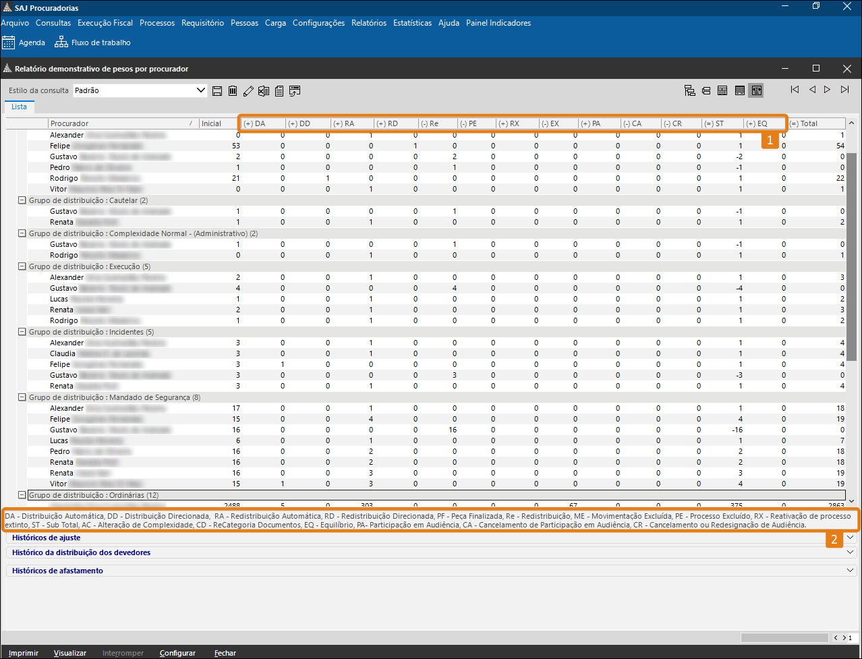This screenshot has width=862, height=659.
Task: Expand the Históricos de afastamento section
Action: click(850, 571)
